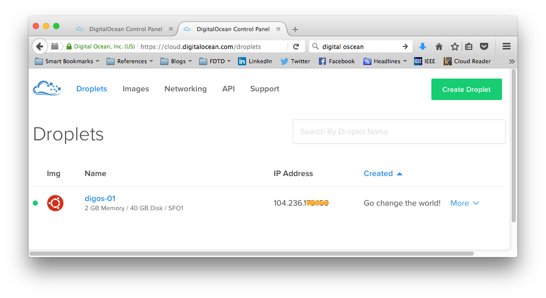Open the Firefox hamburger menu
The height and width of the screenshot is (298, 546).
point(506,46)
